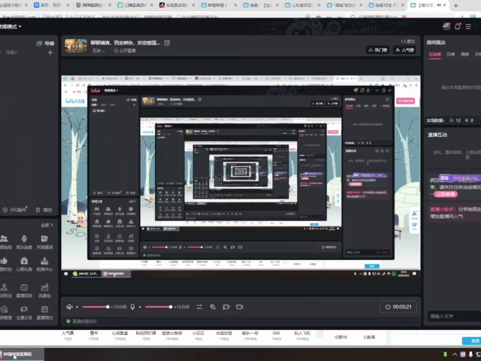Screen dimensions: 481x361
Task: Open the 观众连麦 microphone tool
Action: (24, 242)
